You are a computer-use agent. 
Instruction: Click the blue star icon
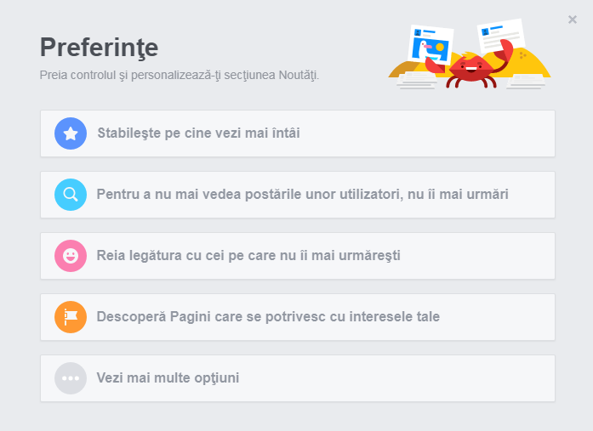tap(71, 133)
